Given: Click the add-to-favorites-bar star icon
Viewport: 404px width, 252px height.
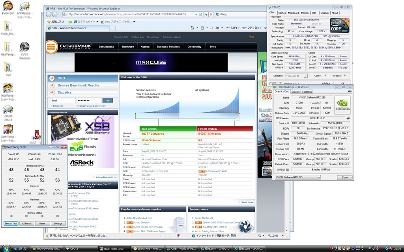Looking at the screenshot, I should click(70, 22).
